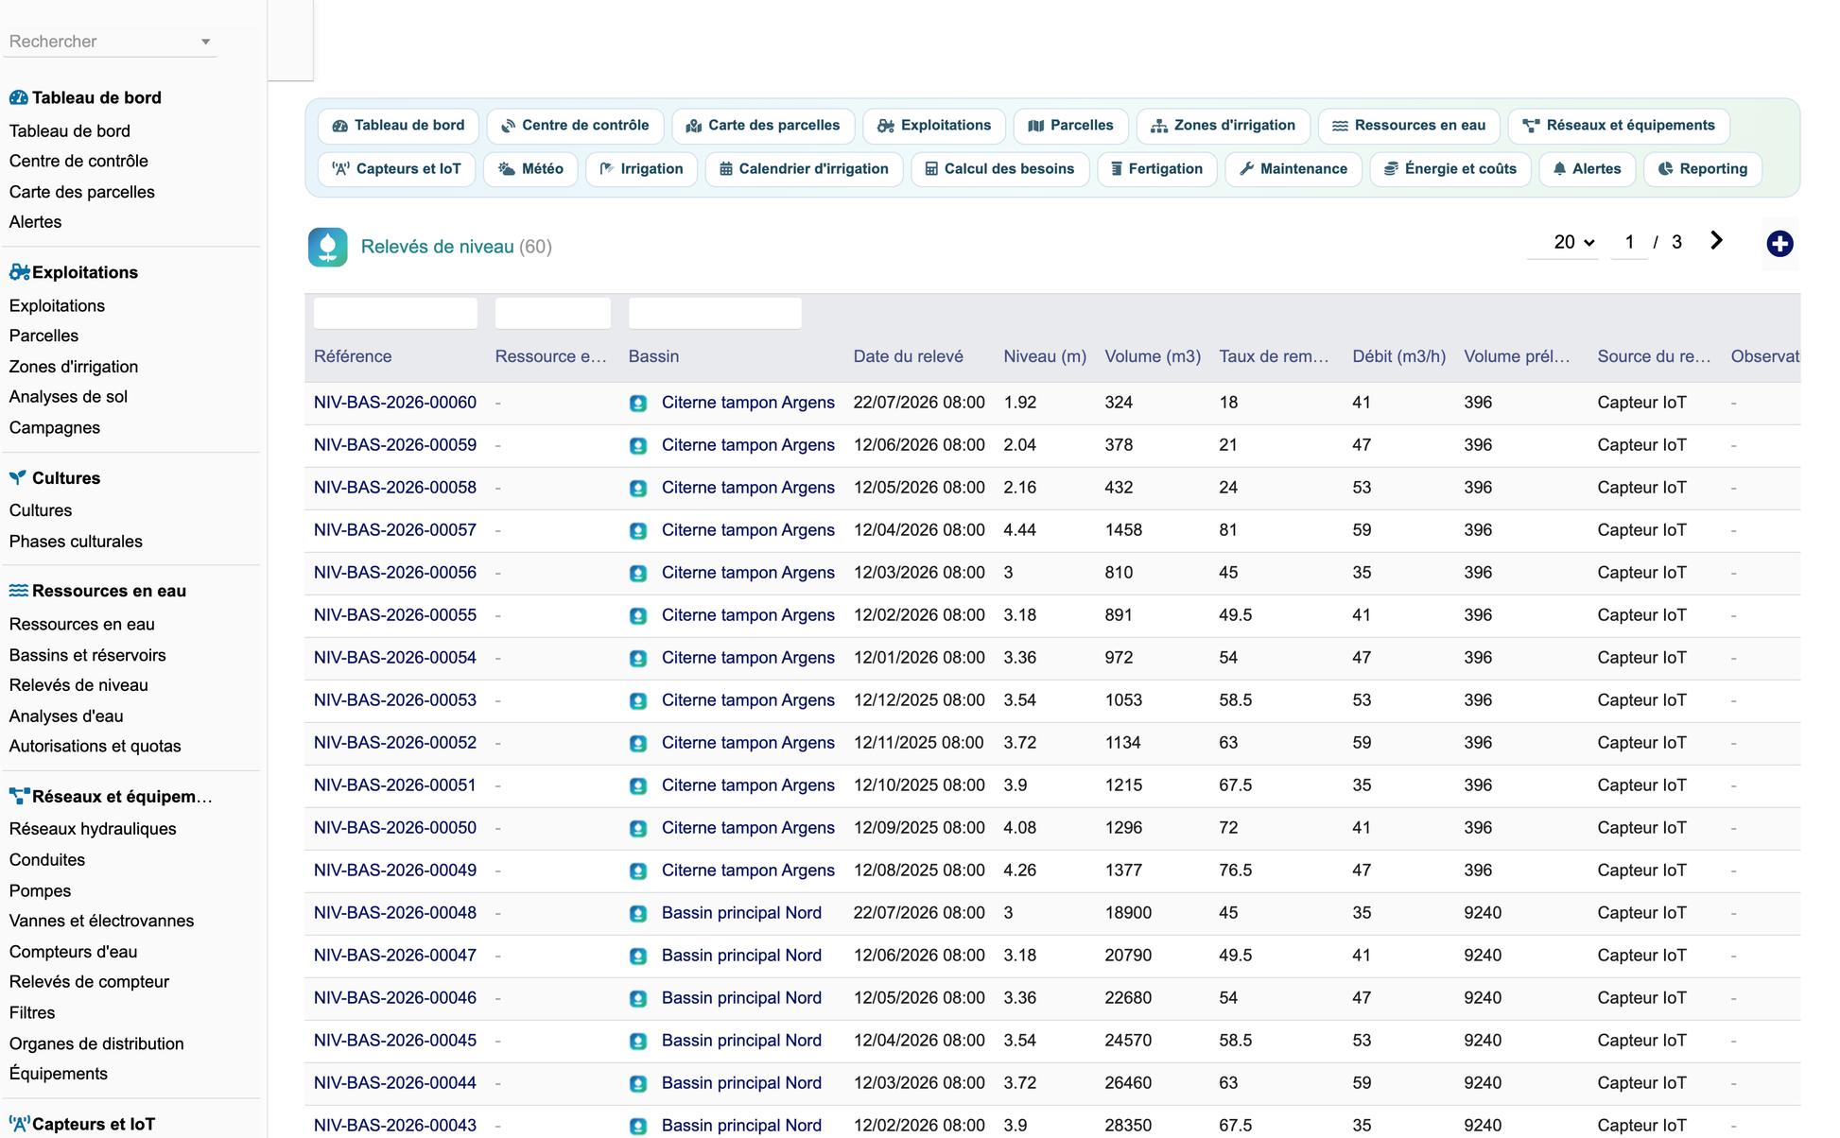1840x1138 pixels.
Task: Open the Tableau de bord tab
Action: point(398,126)
